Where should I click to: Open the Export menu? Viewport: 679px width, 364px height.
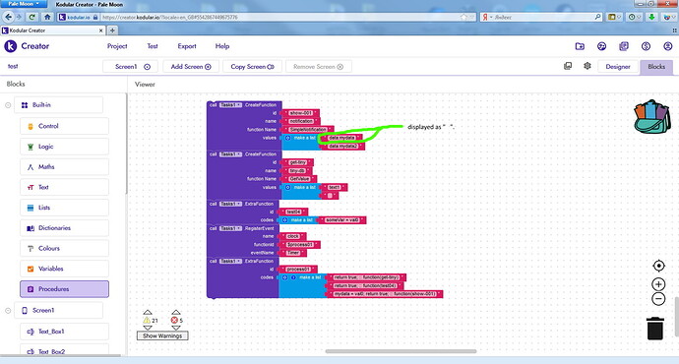point(187,46)
